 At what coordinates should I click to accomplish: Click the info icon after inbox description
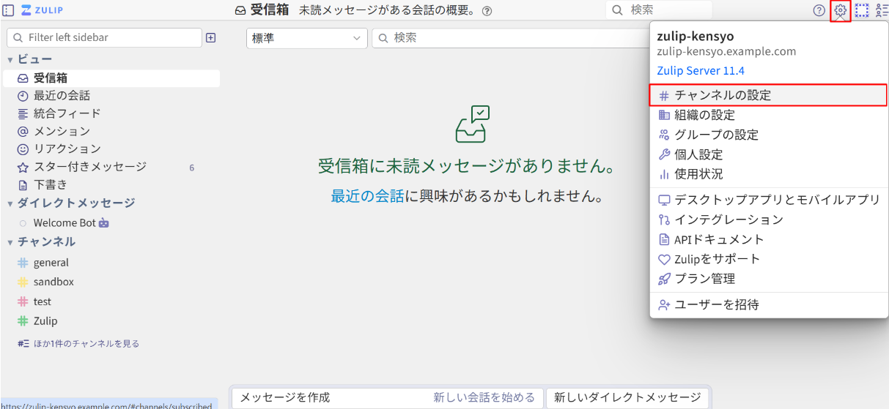(487, 11)
